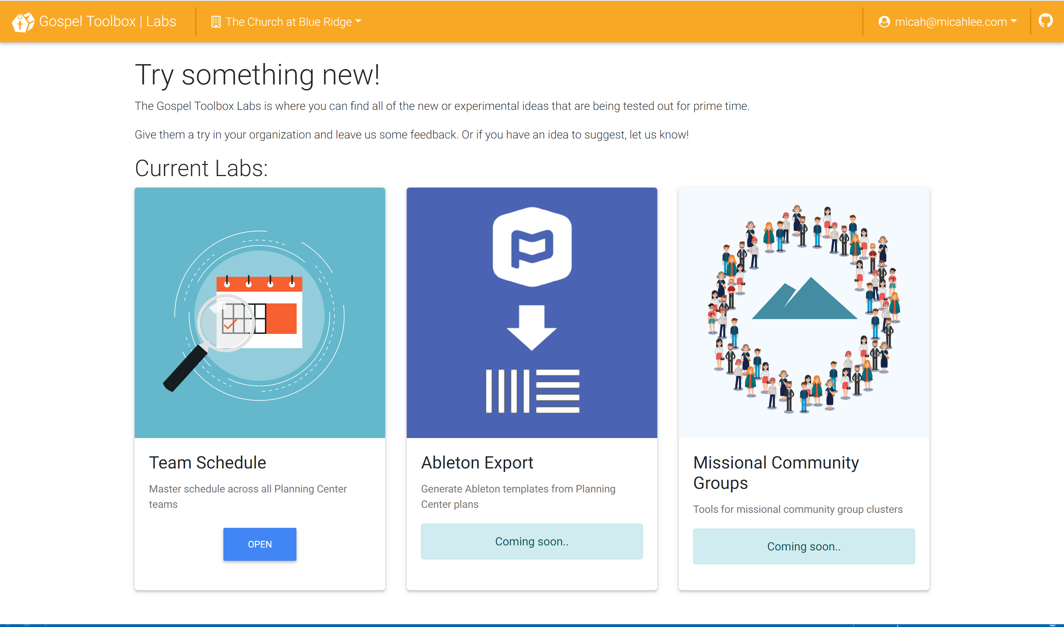Click the Missional Community Groups title

tap(776, 473)
